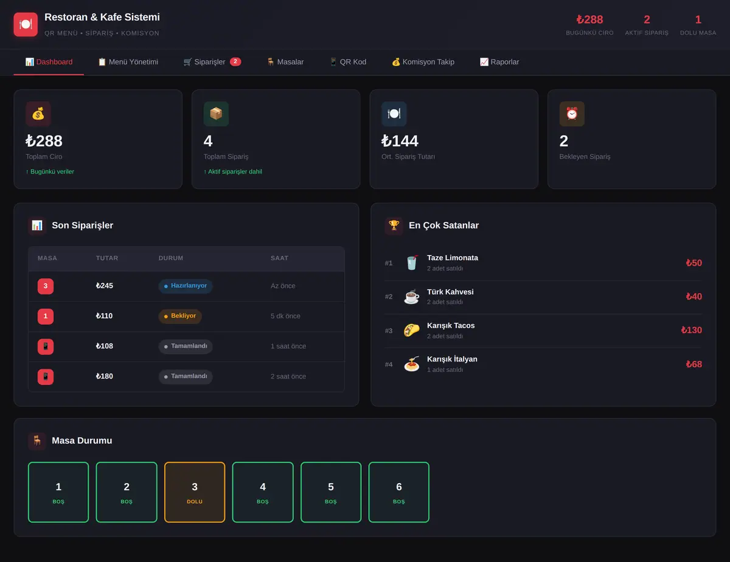Open the Siparişler tab

coord(212,62)
